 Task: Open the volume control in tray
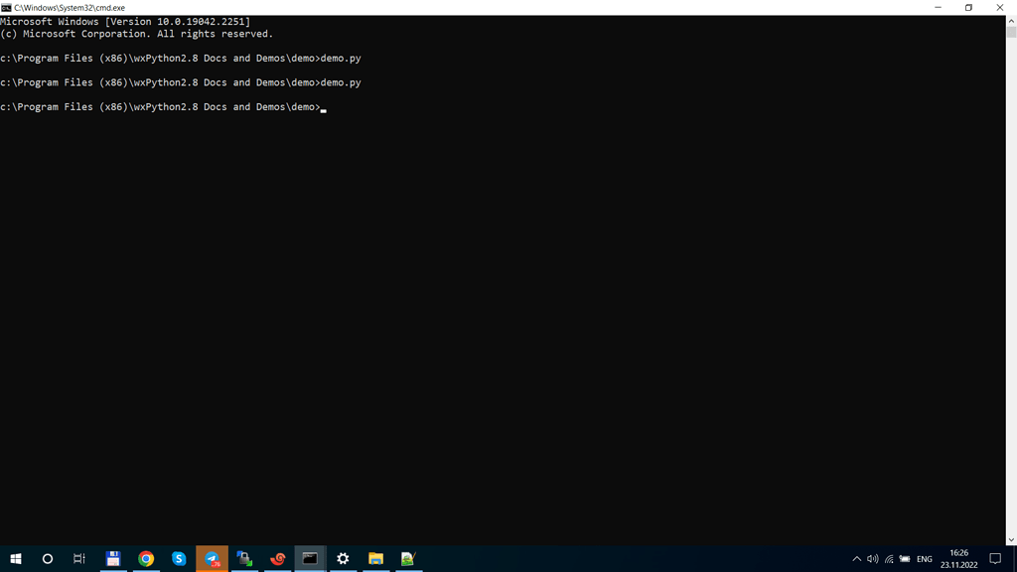click(872, 559)
